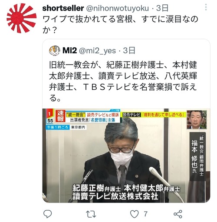Open the @nihonwotuyoku handle link
The image size is (217, 222).
118,8
